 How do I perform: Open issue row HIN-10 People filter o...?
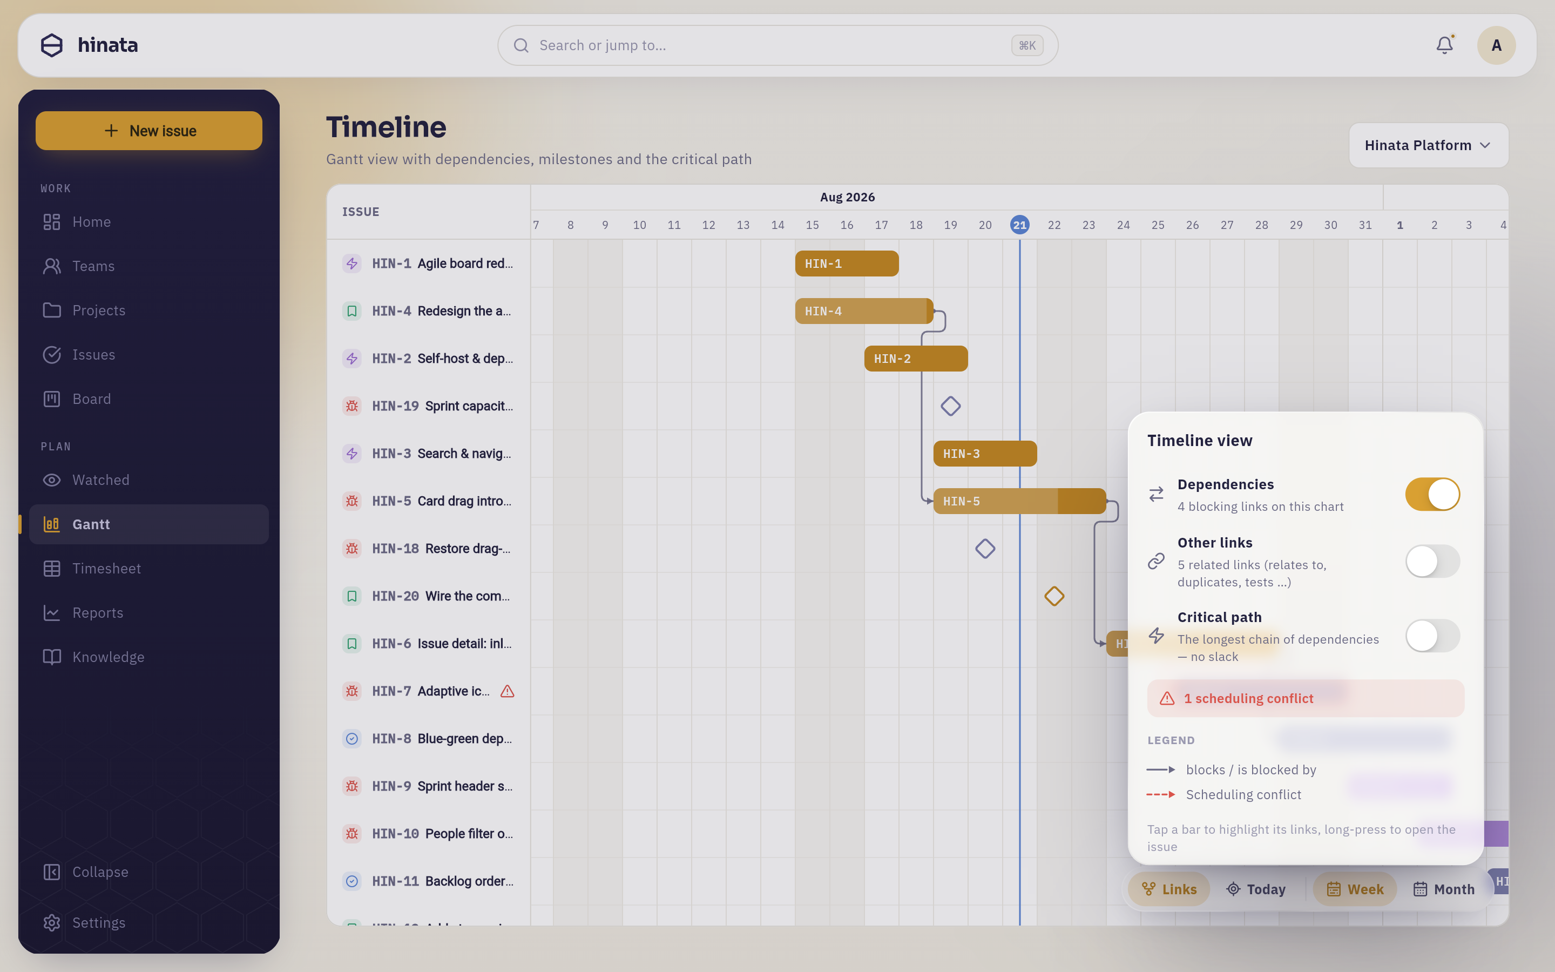[429, 834]
